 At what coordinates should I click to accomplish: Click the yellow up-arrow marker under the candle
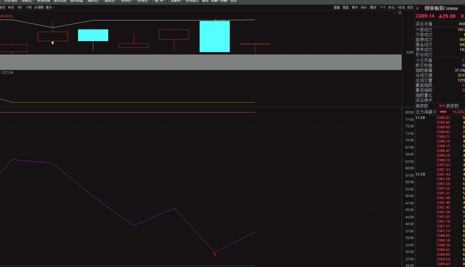pyautogui.click(x=53, y=43)
